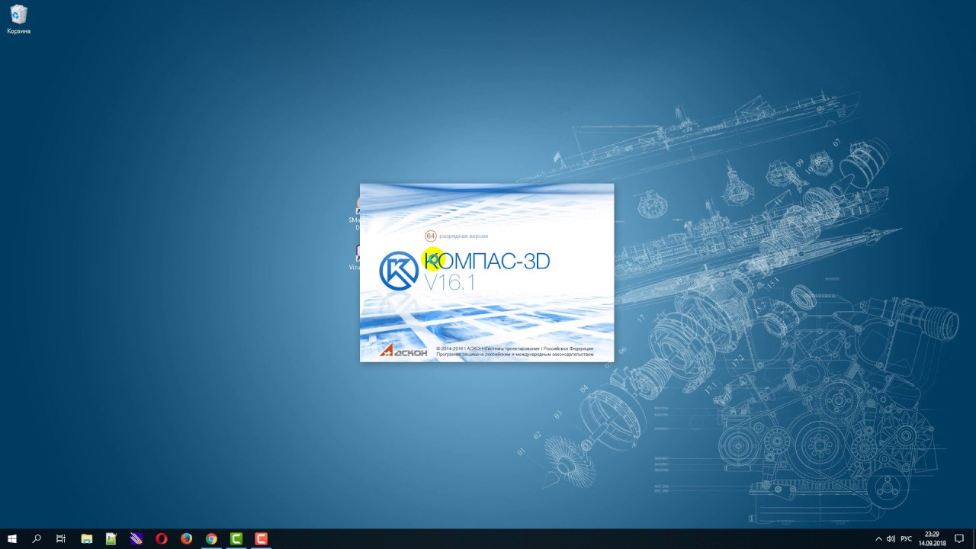Viewport: 976px width, 549px height.
Task: Click the 64 разрядная версия badge
Action: point(456,236)
